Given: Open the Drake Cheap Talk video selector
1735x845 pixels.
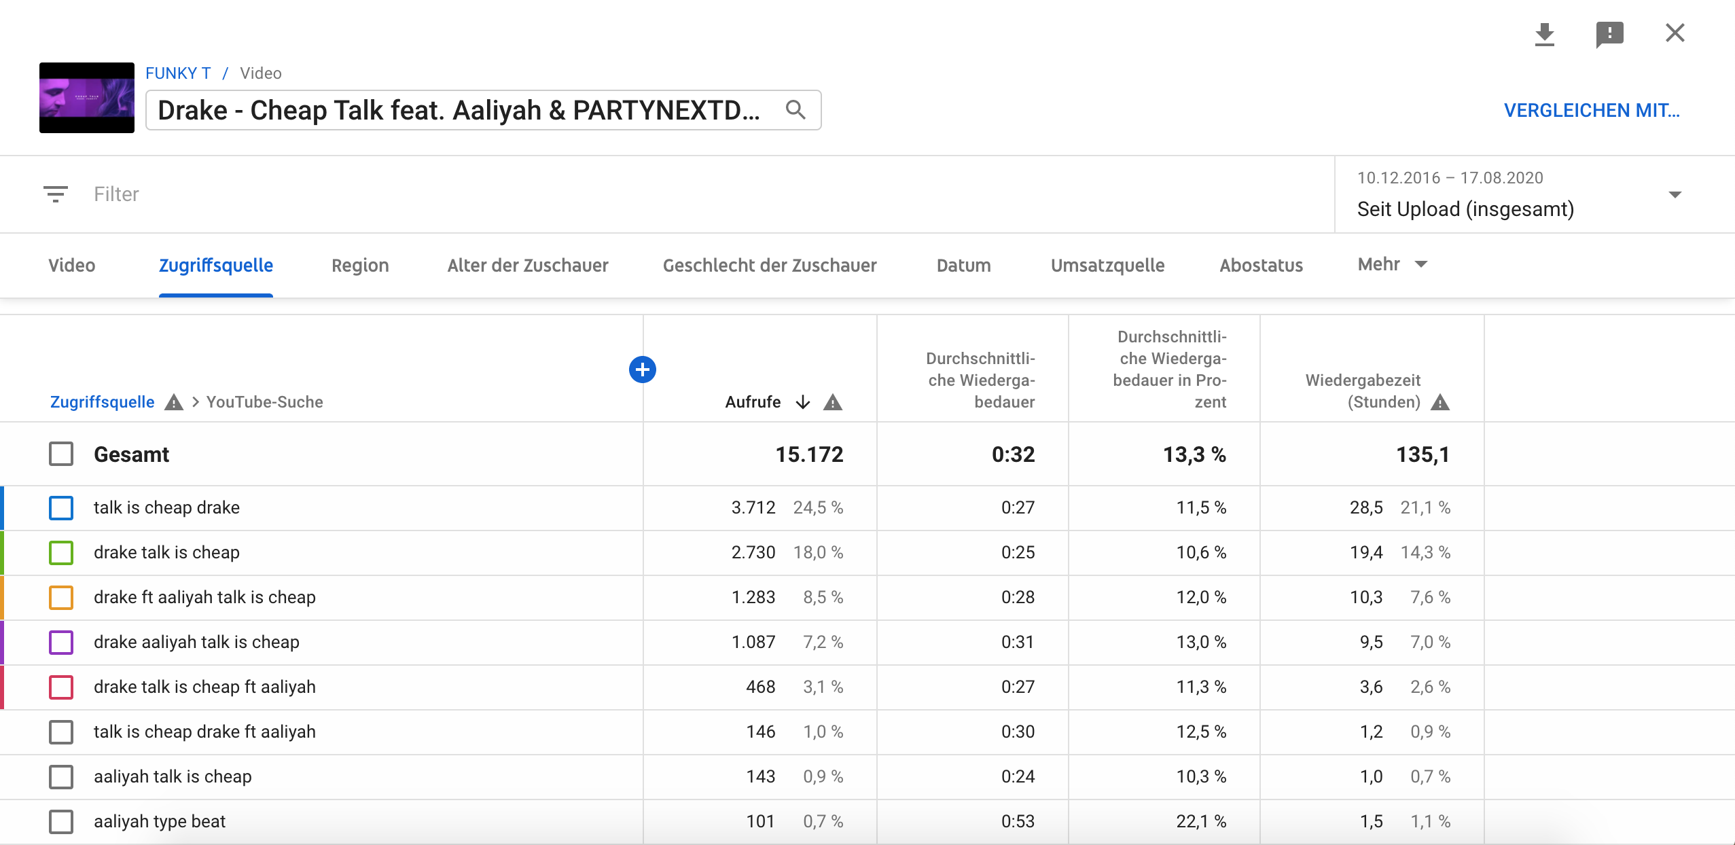Looking at the screenshot, I should 459,110.
